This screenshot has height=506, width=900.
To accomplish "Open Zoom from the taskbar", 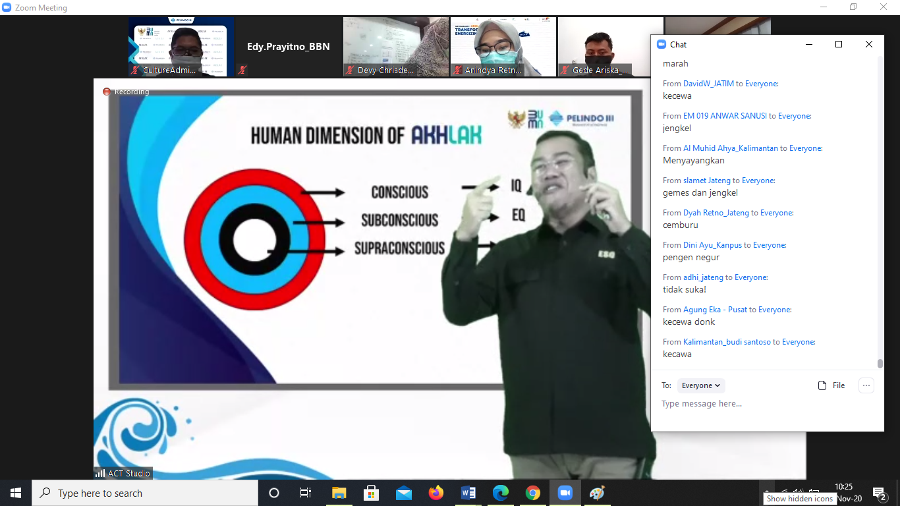I will click(565, 493).
